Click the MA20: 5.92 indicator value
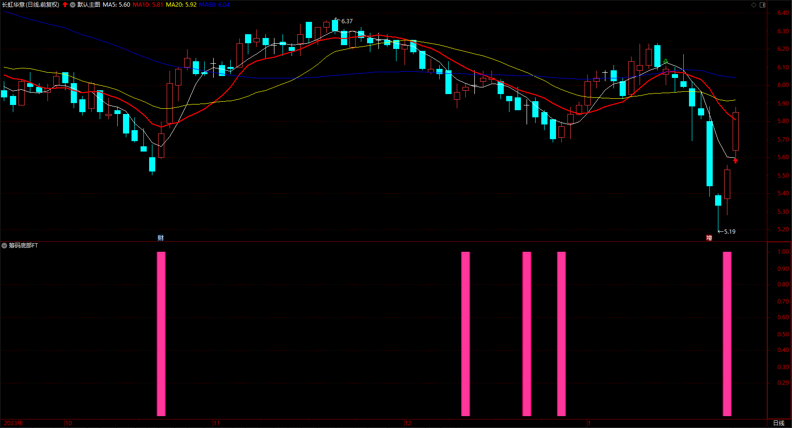Image resolution: width=792 pixels, height=428 pixels. point(181,5)
